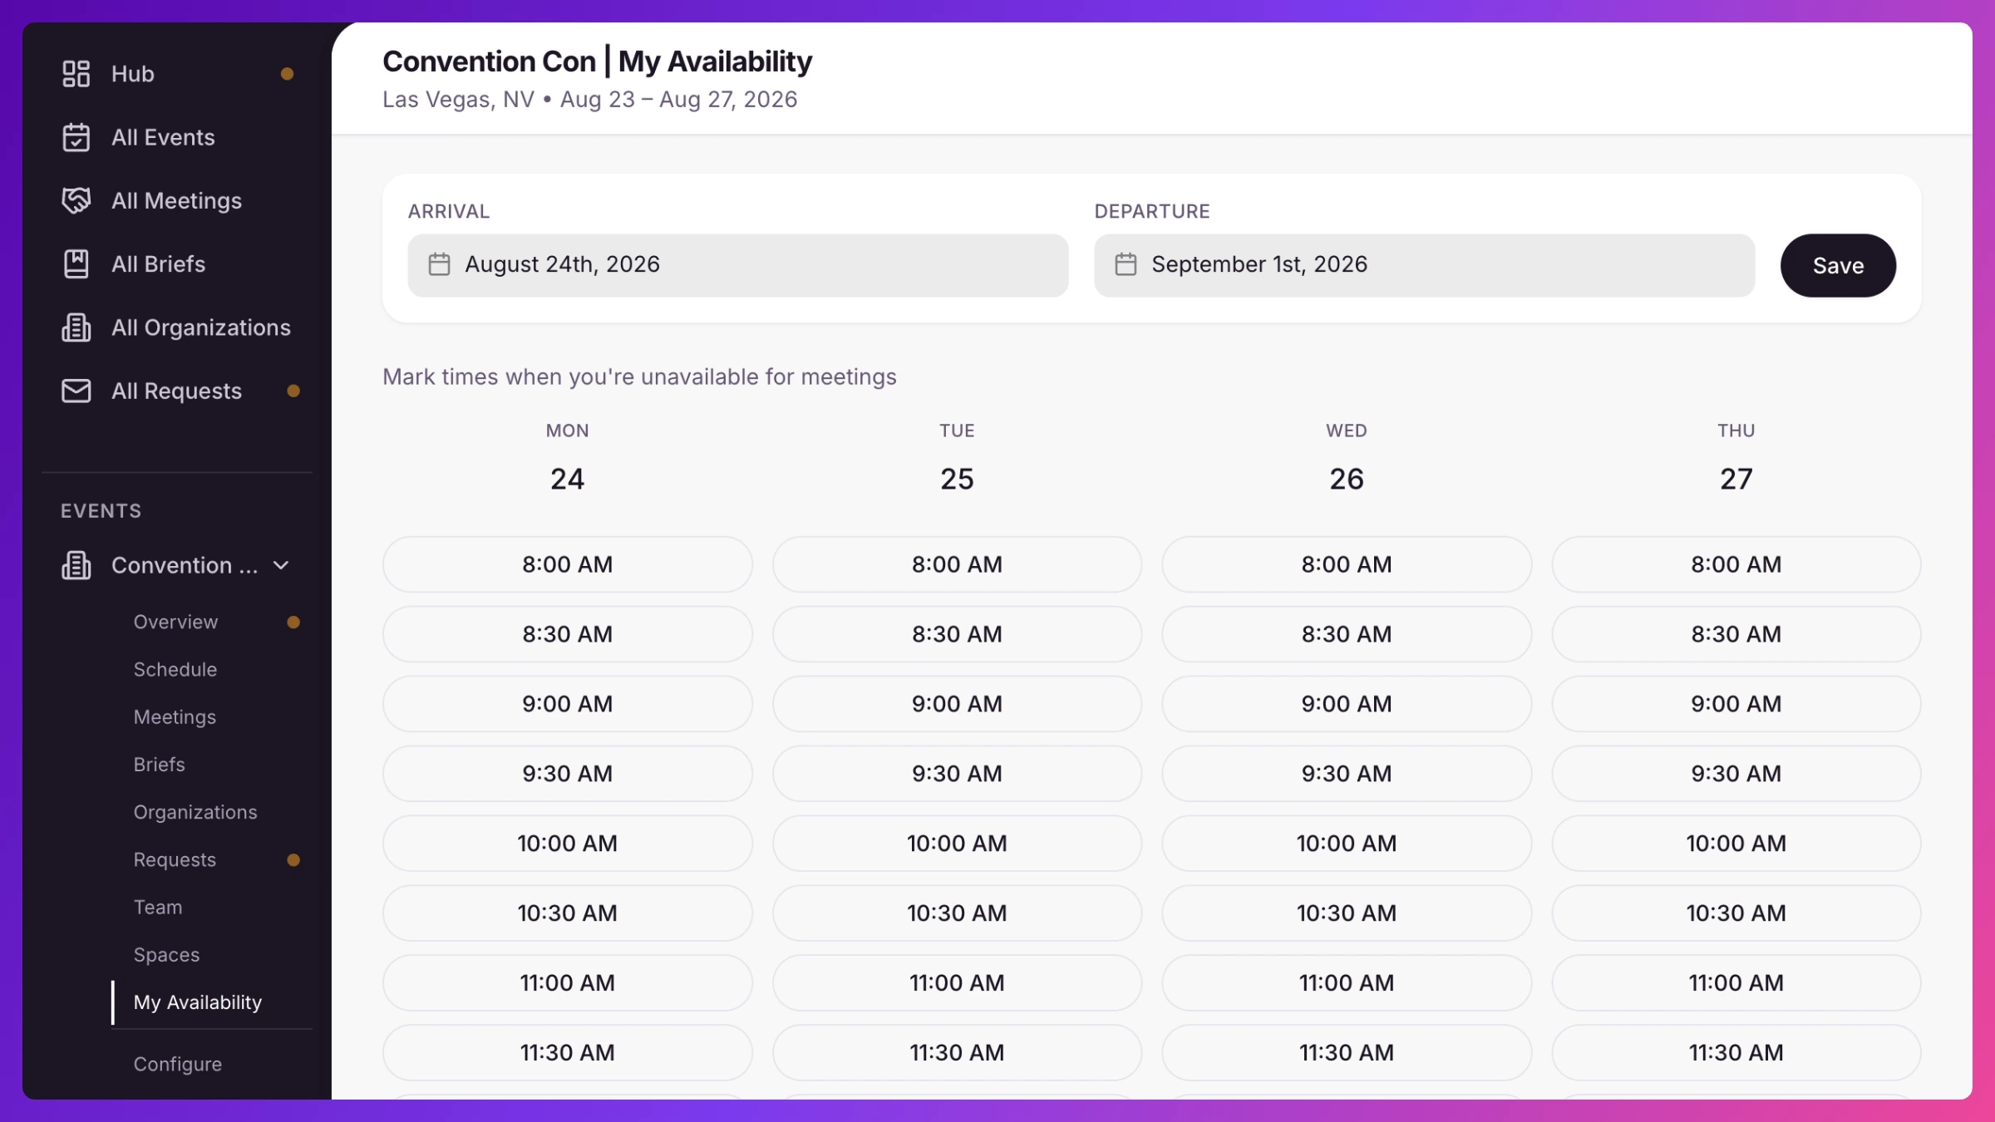Screen dimensions: 1995x1122
Task: Click the orange dot next to All Requests
Action: tap(293, 391)
